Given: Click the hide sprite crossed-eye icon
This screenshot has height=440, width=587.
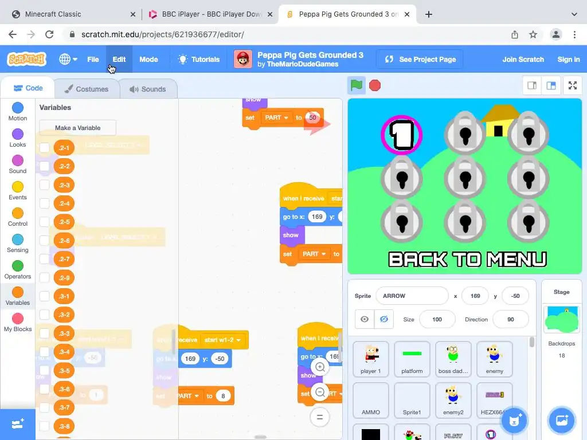Looking at the screenshot, I should (383, 319).
